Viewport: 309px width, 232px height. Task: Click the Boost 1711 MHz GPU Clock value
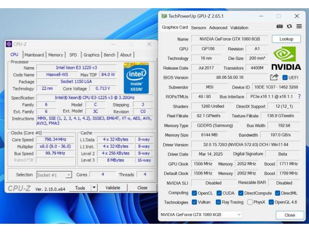[289, 164]
